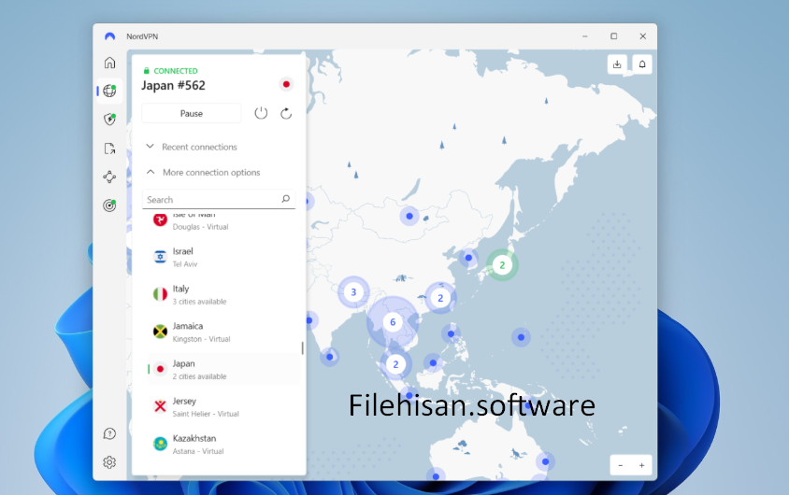The width and height of the screenshot is (789, 495).
Task: Minimize the NordVPN window
Action: click(x=584, y=36)
